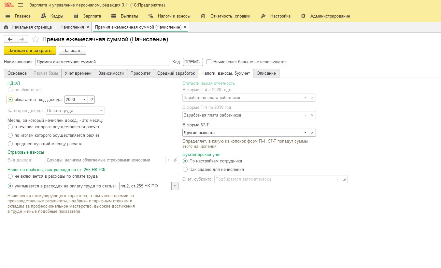Viewport: 441px width, 268px height.
Task: Select 'учитывается в расходах на оплату труда'
Action: pos(10,186)
